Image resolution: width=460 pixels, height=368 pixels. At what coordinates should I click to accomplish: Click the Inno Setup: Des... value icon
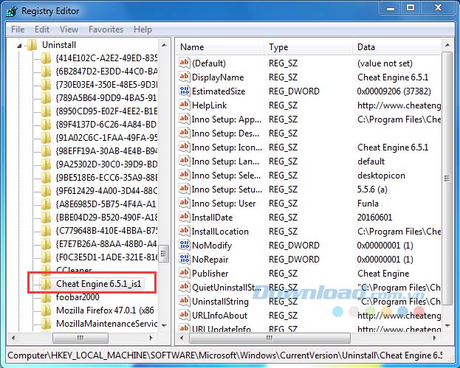185,133
